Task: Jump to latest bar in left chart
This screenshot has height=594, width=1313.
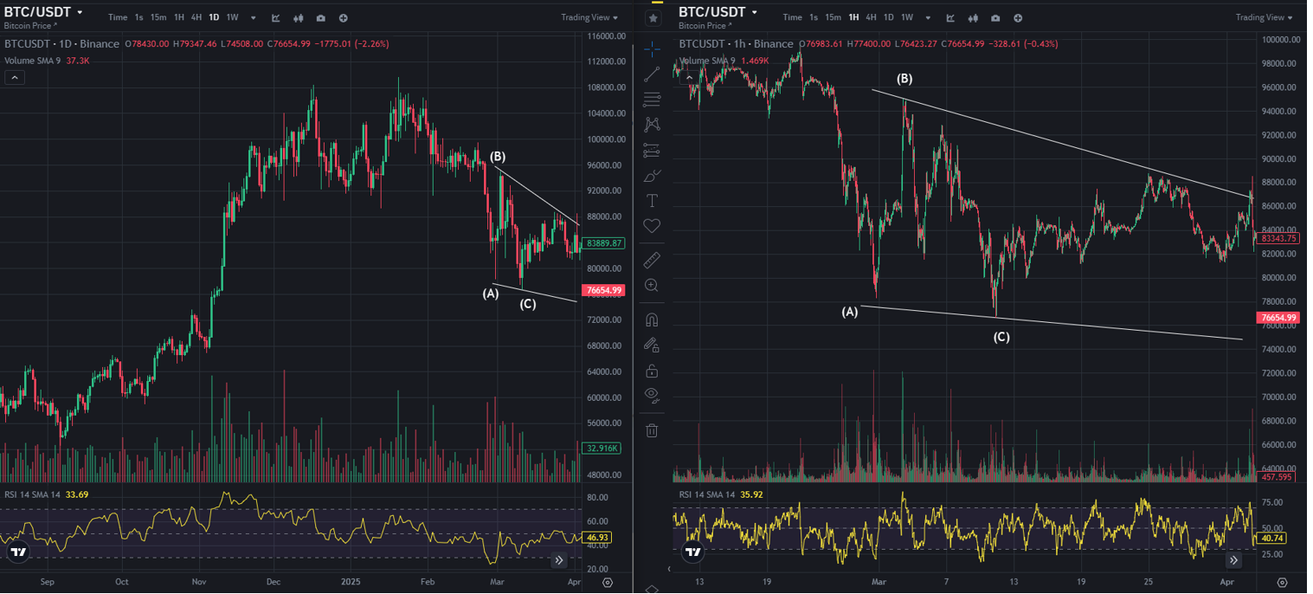Action: tap(559, 560)
